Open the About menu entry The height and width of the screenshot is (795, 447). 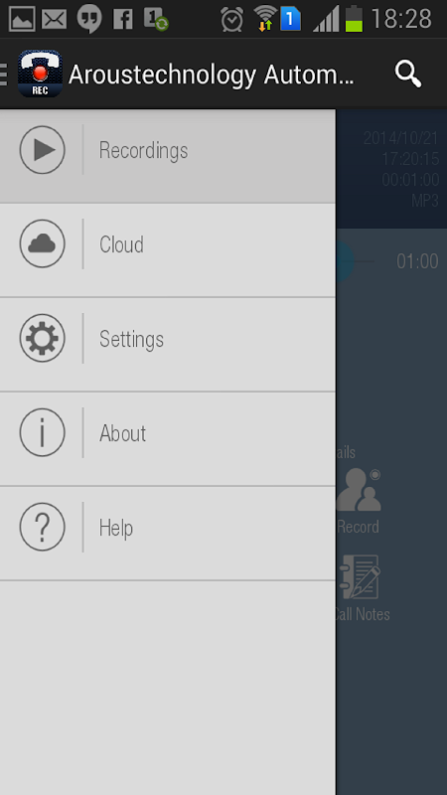167,439
